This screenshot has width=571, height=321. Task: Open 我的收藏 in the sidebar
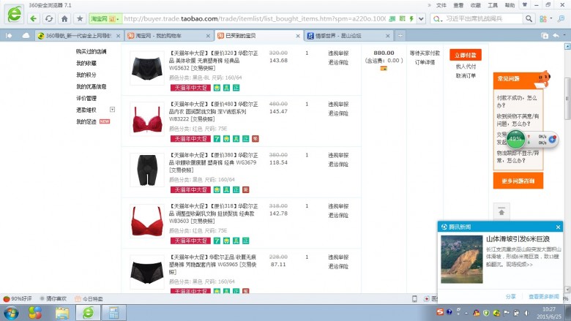point(86,64)
